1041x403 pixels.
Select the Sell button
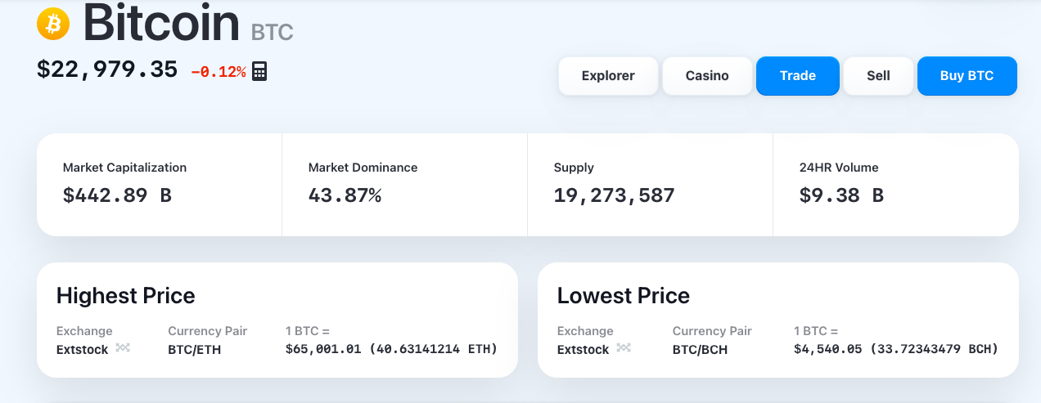point(878,76)
